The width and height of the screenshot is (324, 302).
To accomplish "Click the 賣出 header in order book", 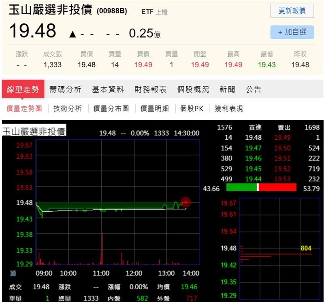I will [x=284, y=127].
